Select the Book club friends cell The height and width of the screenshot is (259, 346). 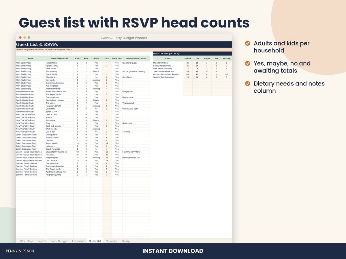click(59, 126)
